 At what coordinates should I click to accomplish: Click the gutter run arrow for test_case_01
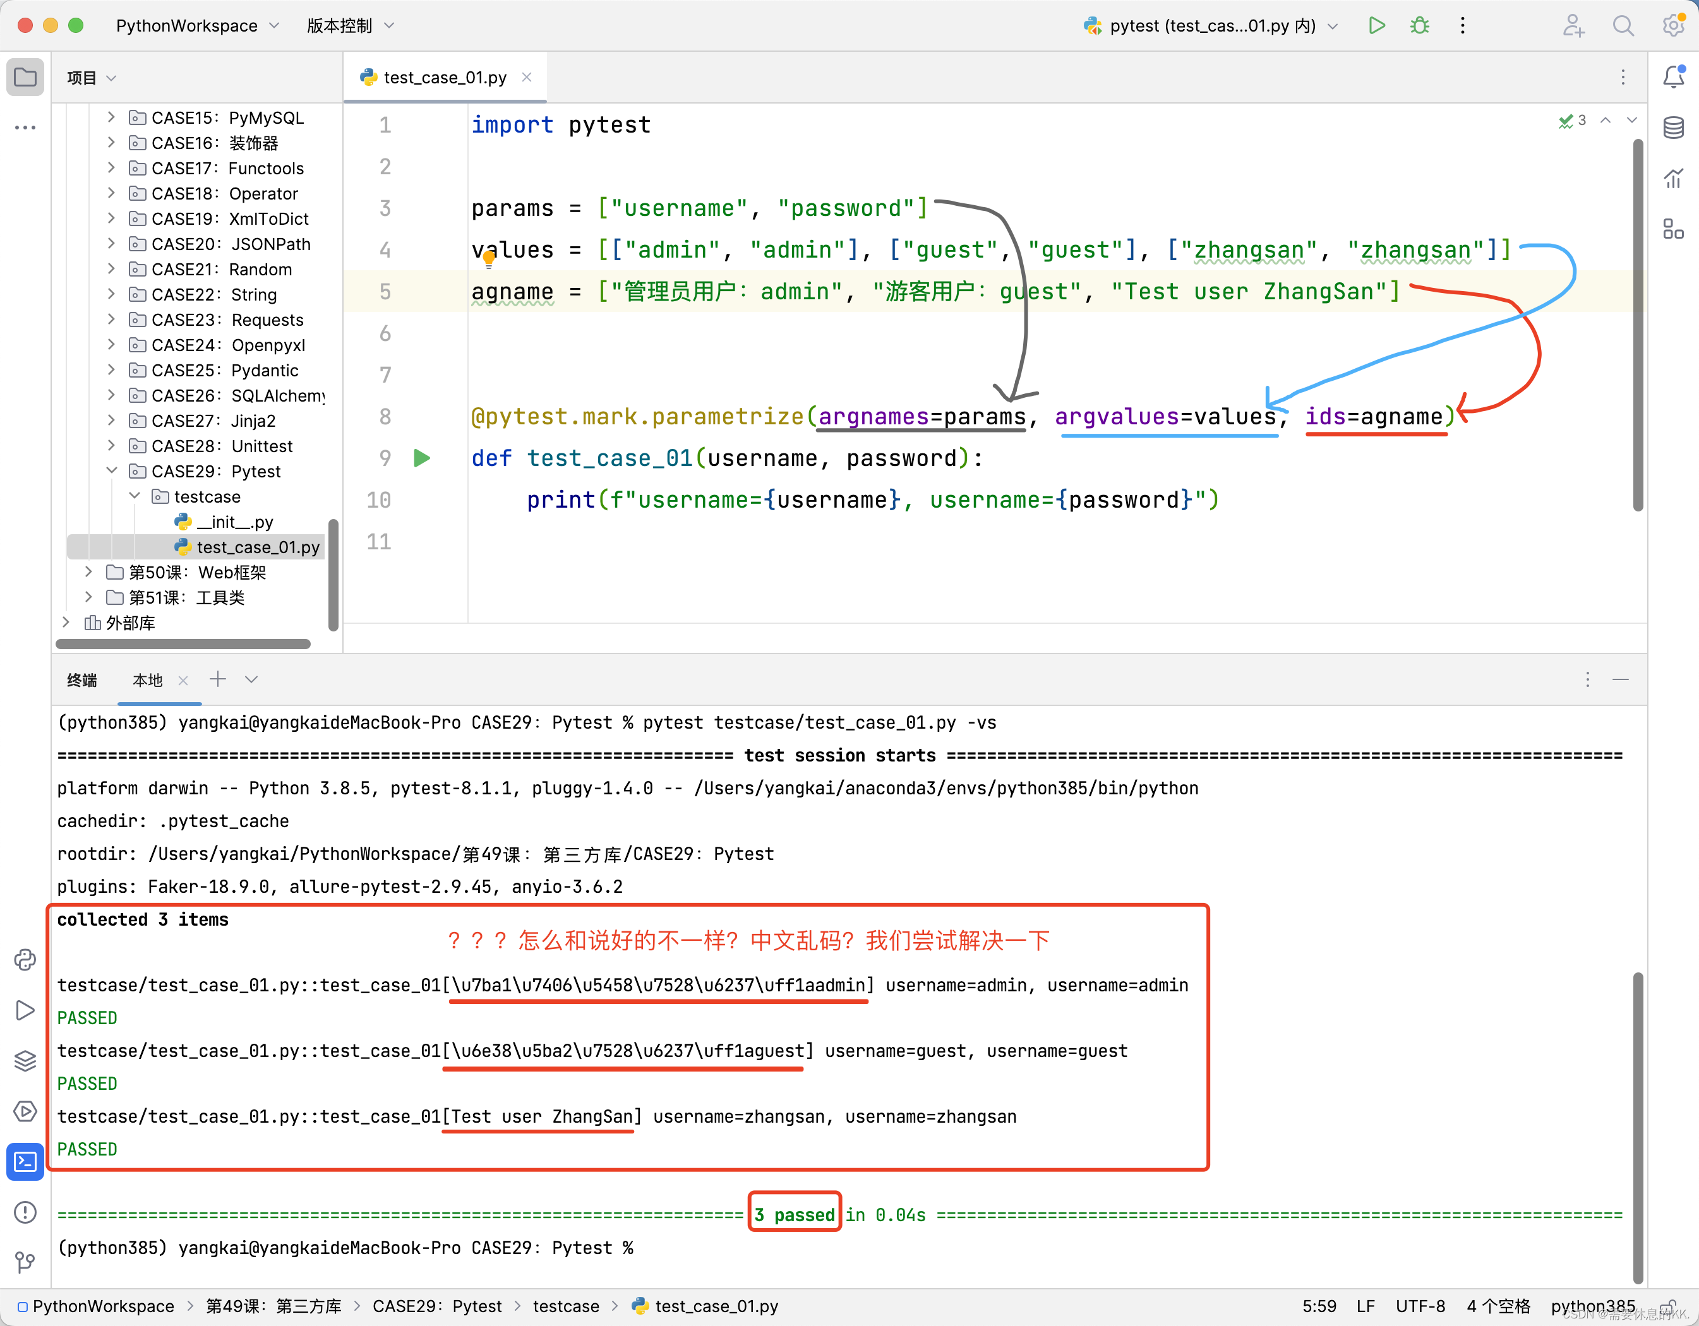pyautogui.click(x=422, y=458)
